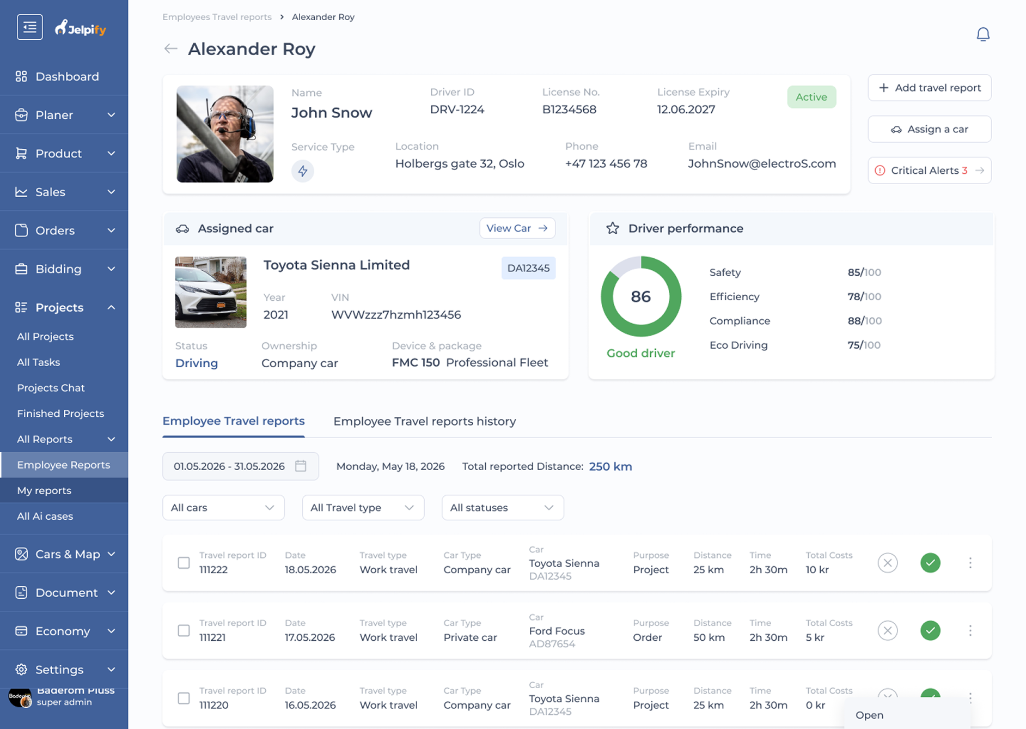Approve travel report 111222 with green checkmark
Image resolution: width=1026 pixels, height=729 pixels.
point(930,562)
